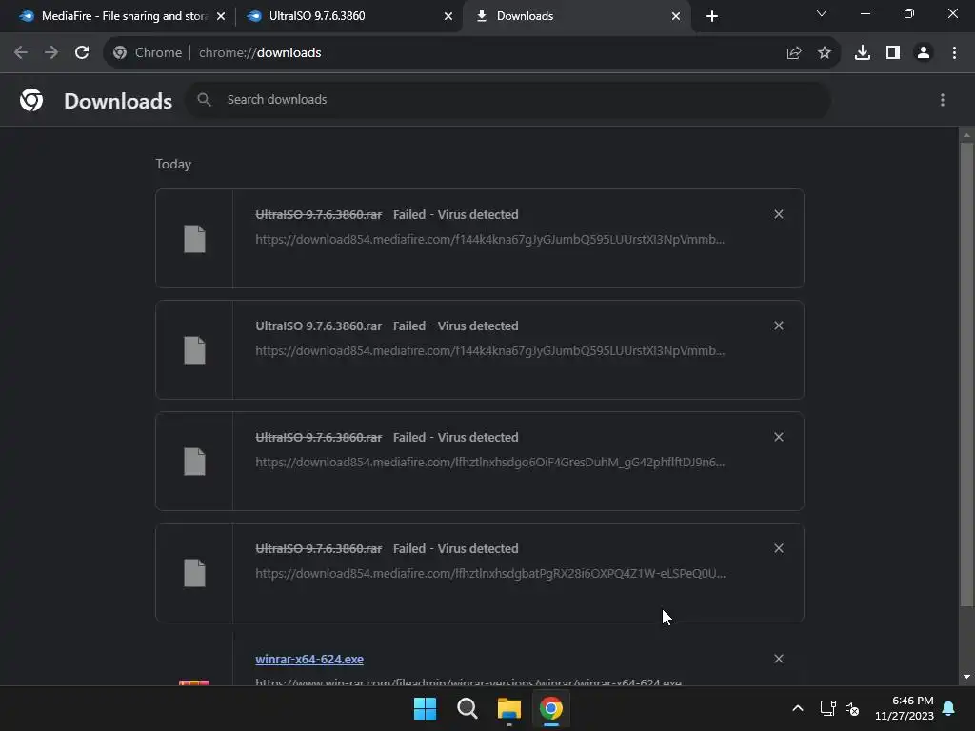
Task: Click the file icon of the first UltraISO entry
Action: point(194,239)
